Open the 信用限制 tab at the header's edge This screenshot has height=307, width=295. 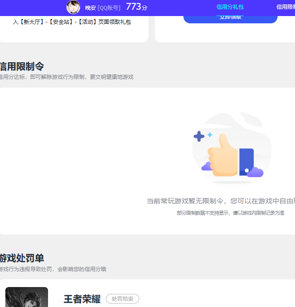click(285, 7)
